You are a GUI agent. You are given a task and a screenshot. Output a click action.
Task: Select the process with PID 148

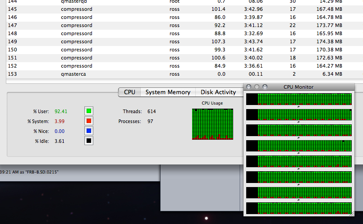click(184, 33)
